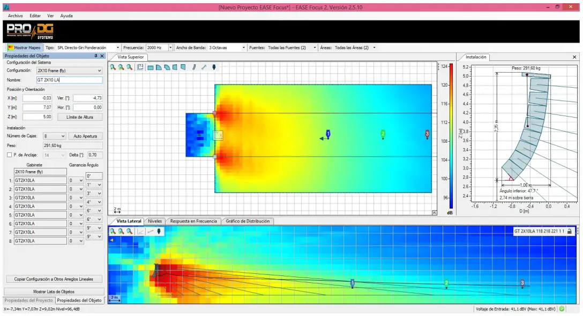This screenshot has width=583, height=316.
Task: Zoom out in the Vista Superior toolbar
Action: pos(129,67)
